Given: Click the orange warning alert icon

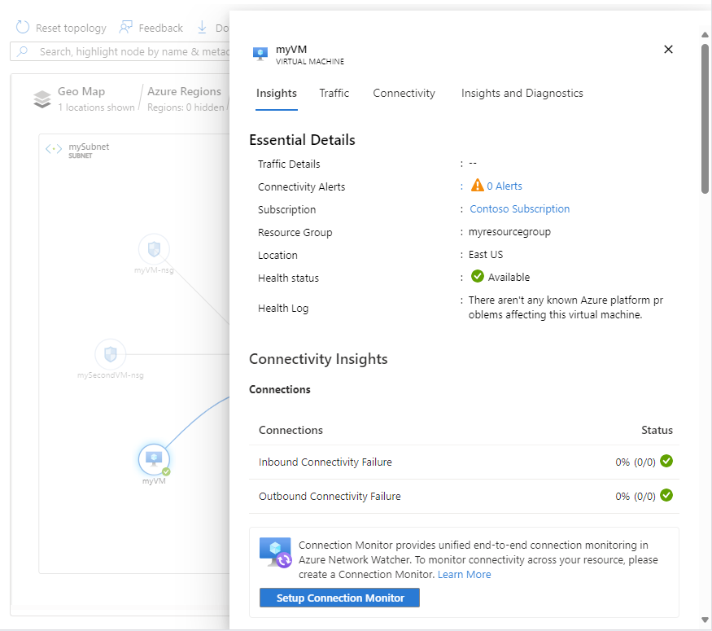Looking at the screenshot, I should [x=478, y=186].
